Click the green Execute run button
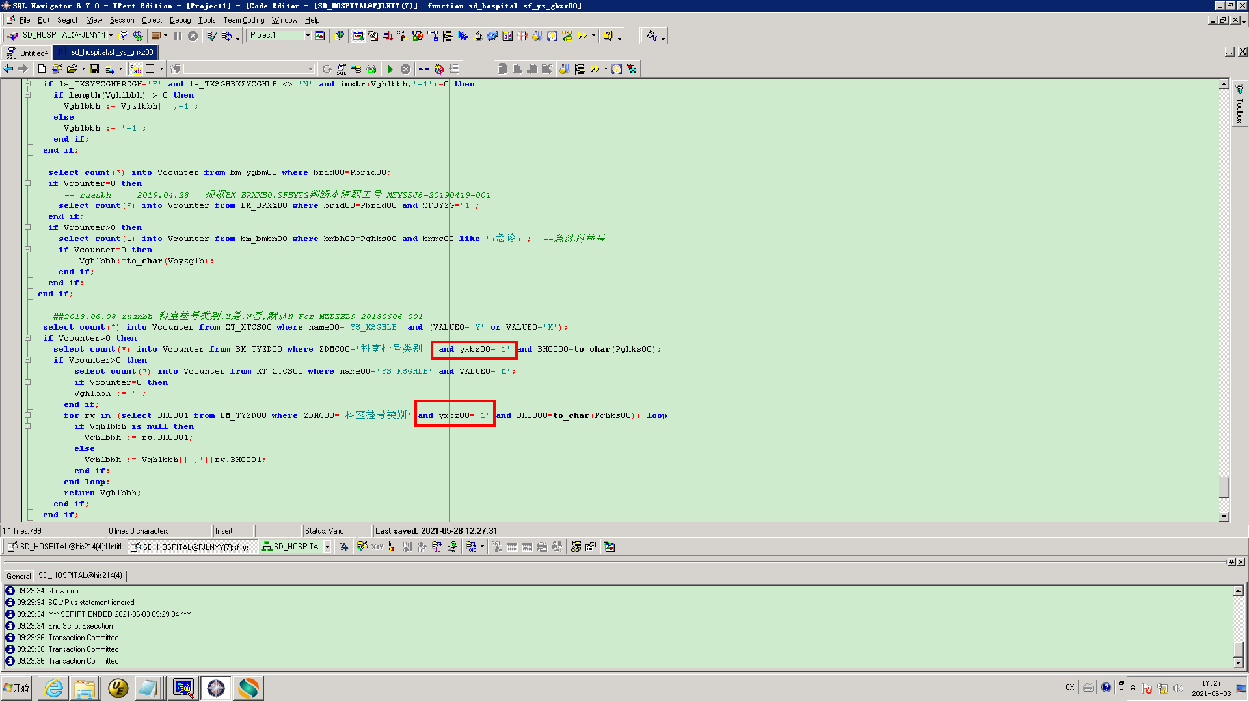The width and height of the screenshot is (1249, 702). pyautogui.click(x=390, y=69)
